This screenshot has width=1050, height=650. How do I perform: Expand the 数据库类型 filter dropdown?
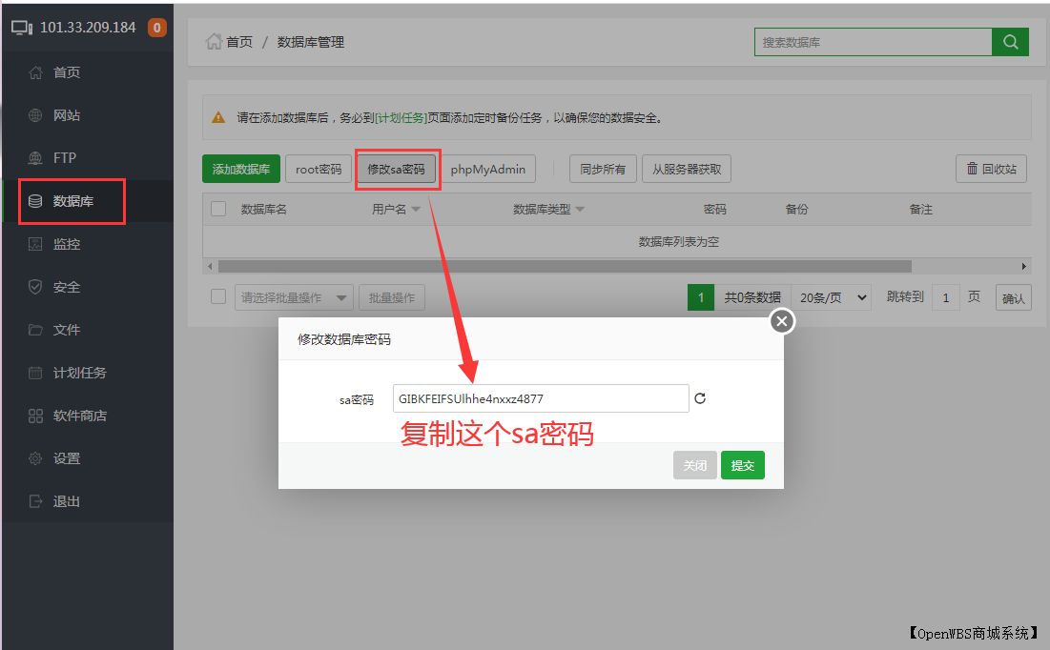[x=582, y=208]
